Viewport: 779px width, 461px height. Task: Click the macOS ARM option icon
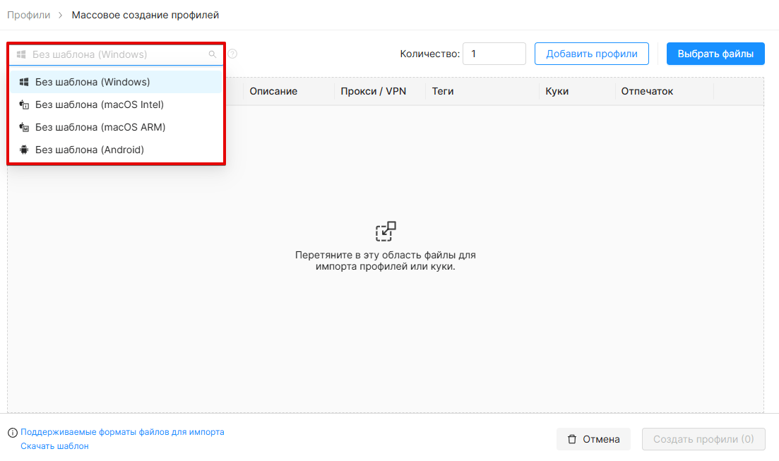tap(24, 127)
